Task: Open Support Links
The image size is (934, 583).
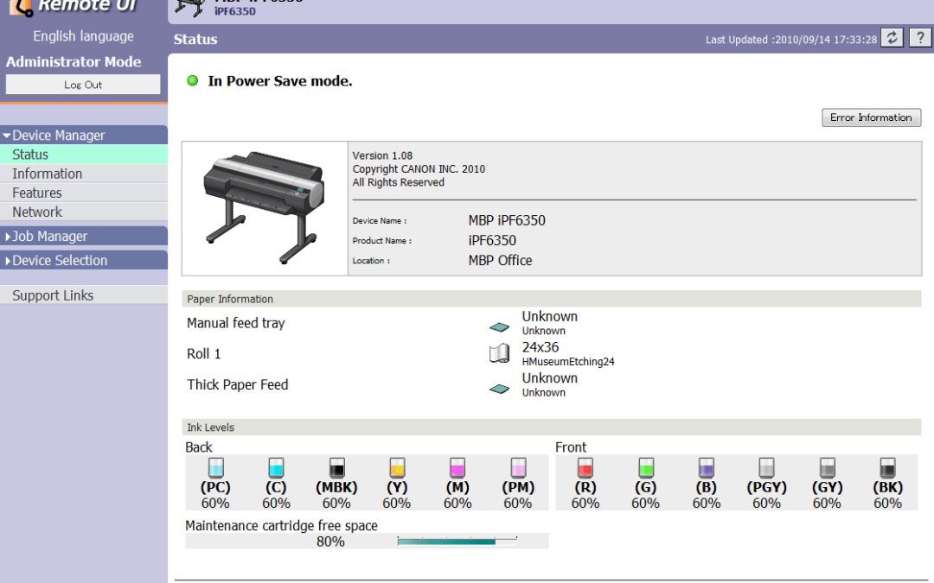Action: pos(53,295)
